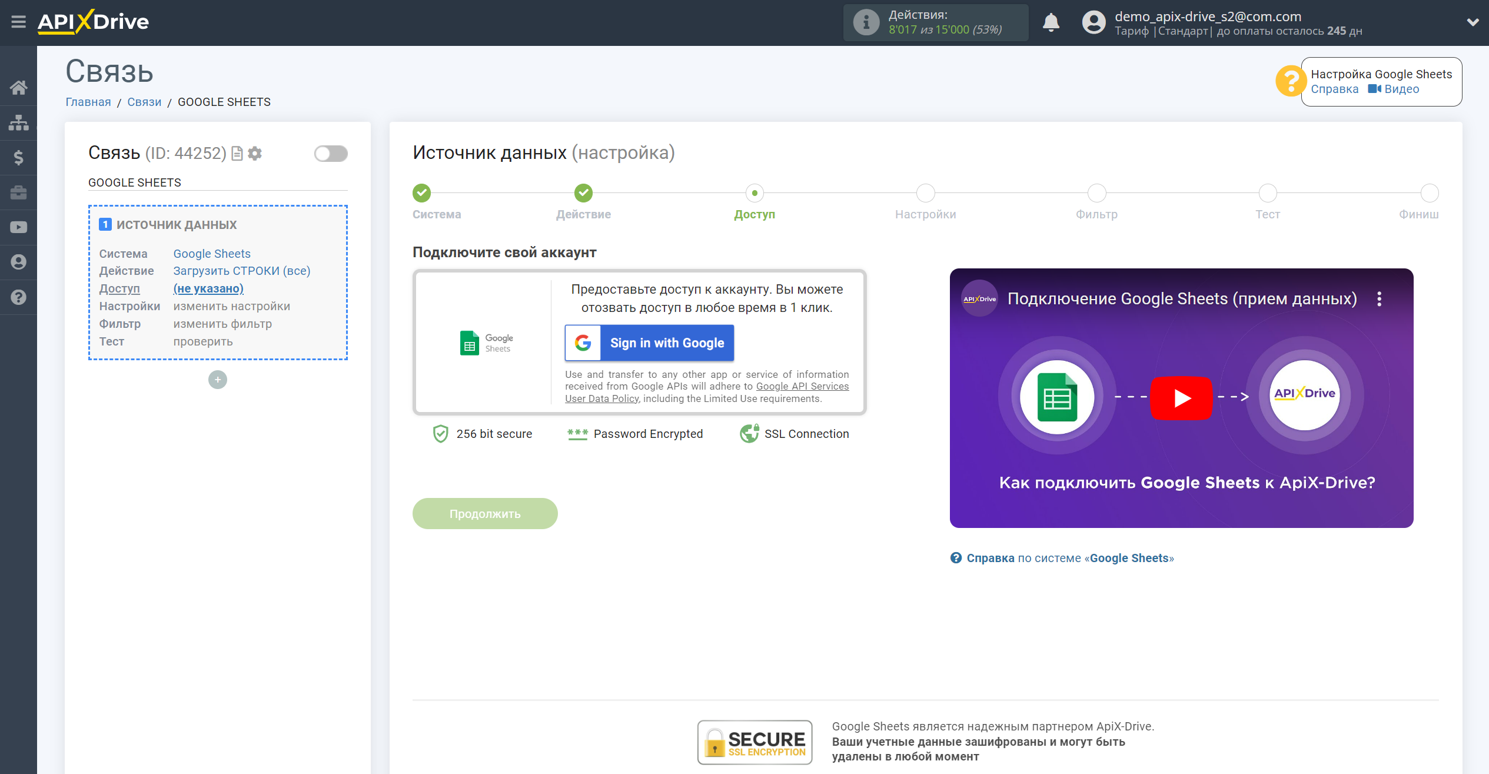
Task: Click the ApiX-Drive logo
Action: [93, 22]
